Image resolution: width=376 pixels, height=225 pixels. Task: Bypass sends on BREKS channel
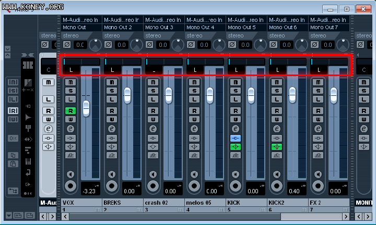coord(112,155)
